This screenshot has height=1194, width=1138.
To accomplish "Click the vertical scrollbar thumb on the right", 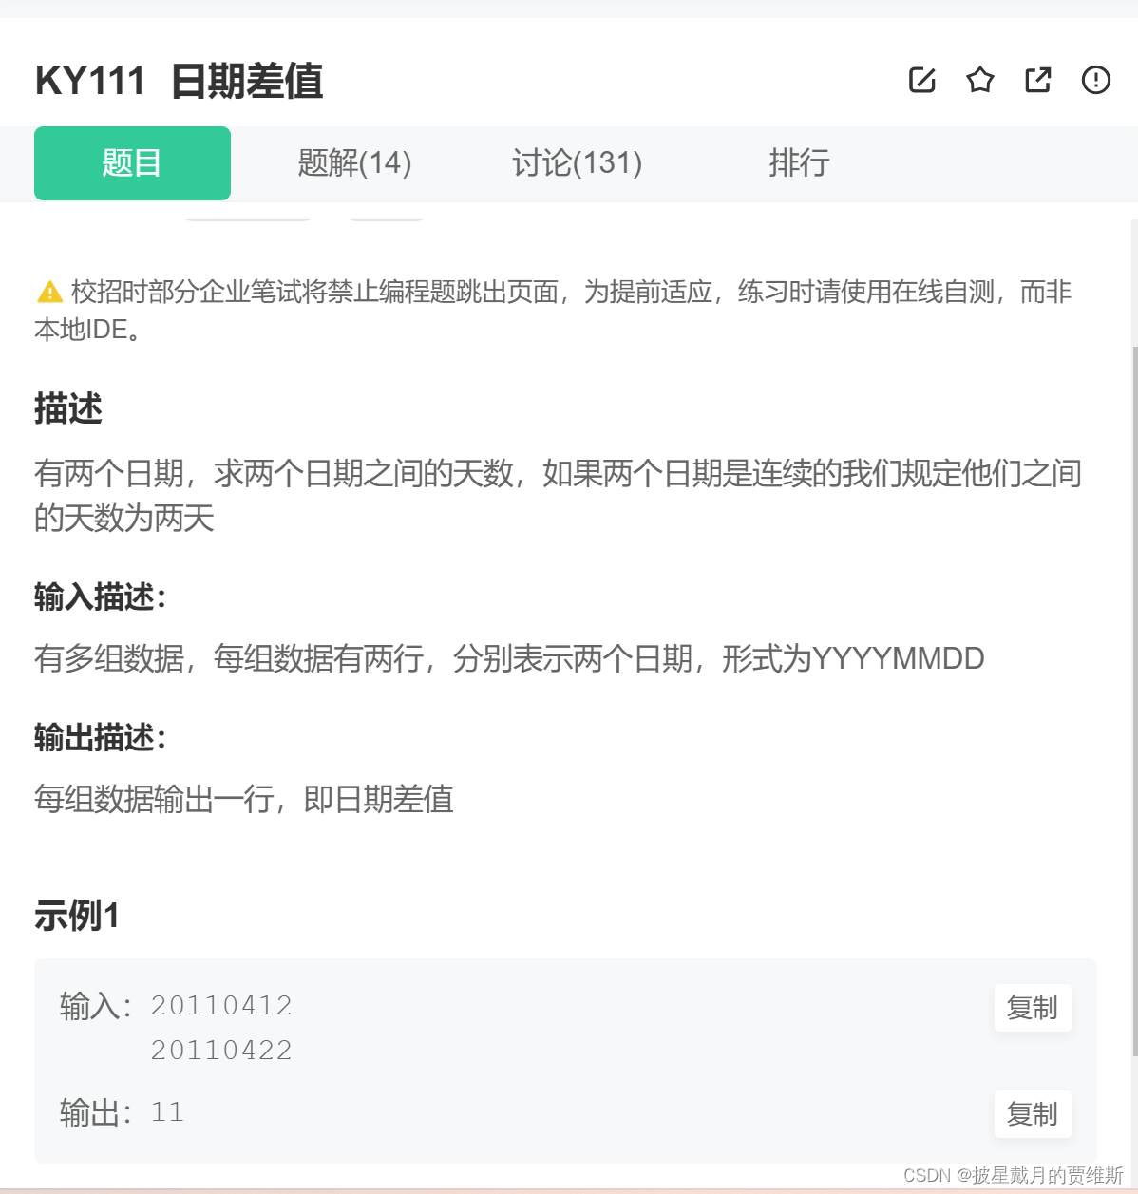I will click(x=1134, y=700).
